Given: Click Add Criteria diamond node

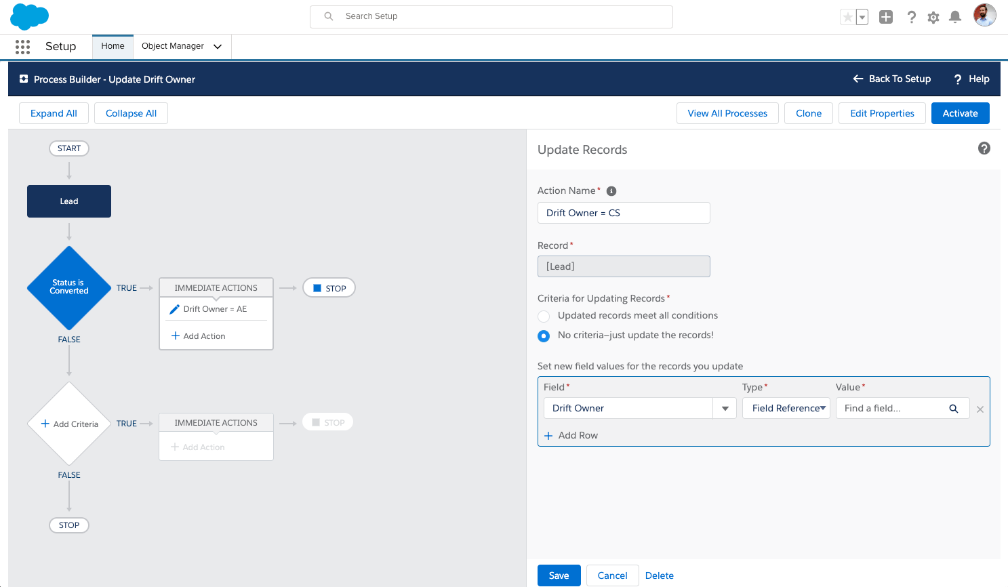Looking at the screenshot, I should (69, 424).
